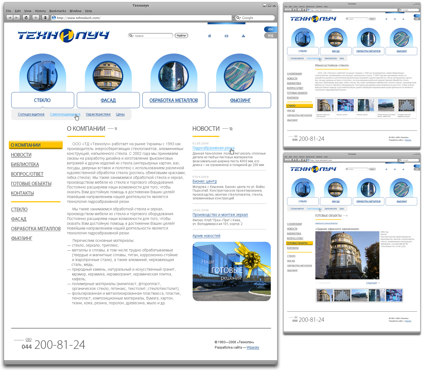
Task: Select the рус language tab in large window
Action: 271,29
